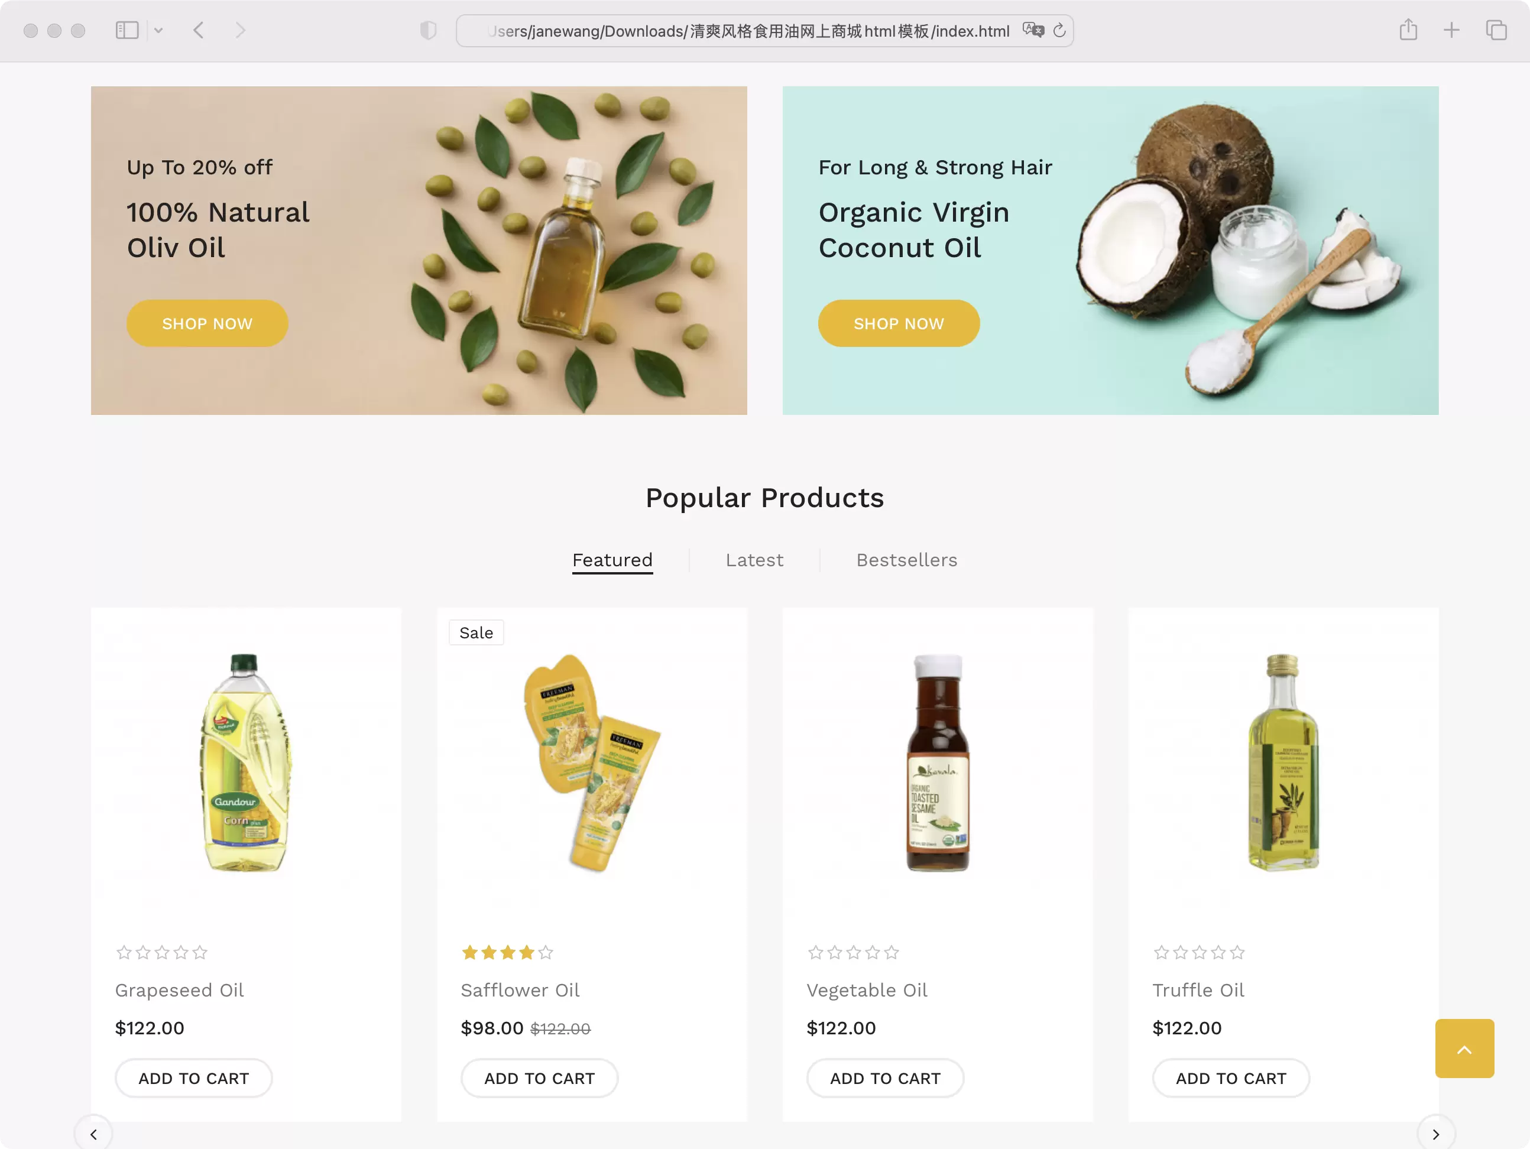Open the Safflower Oil product image
Viewport: 1530px width, 1149px height.
(x=591, y=762)
